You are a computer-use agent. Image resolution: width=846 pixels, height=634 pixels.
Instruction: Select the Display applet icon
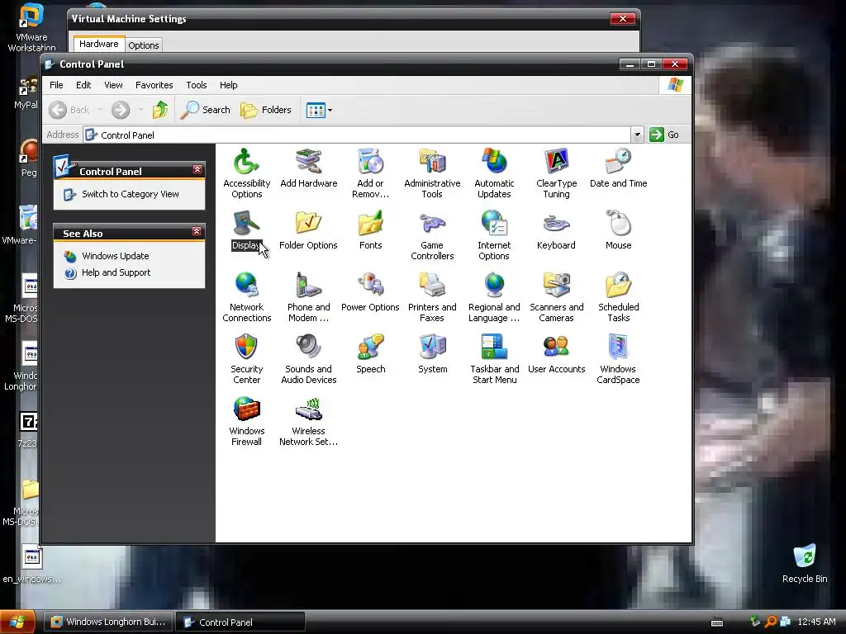pos(246,230)
